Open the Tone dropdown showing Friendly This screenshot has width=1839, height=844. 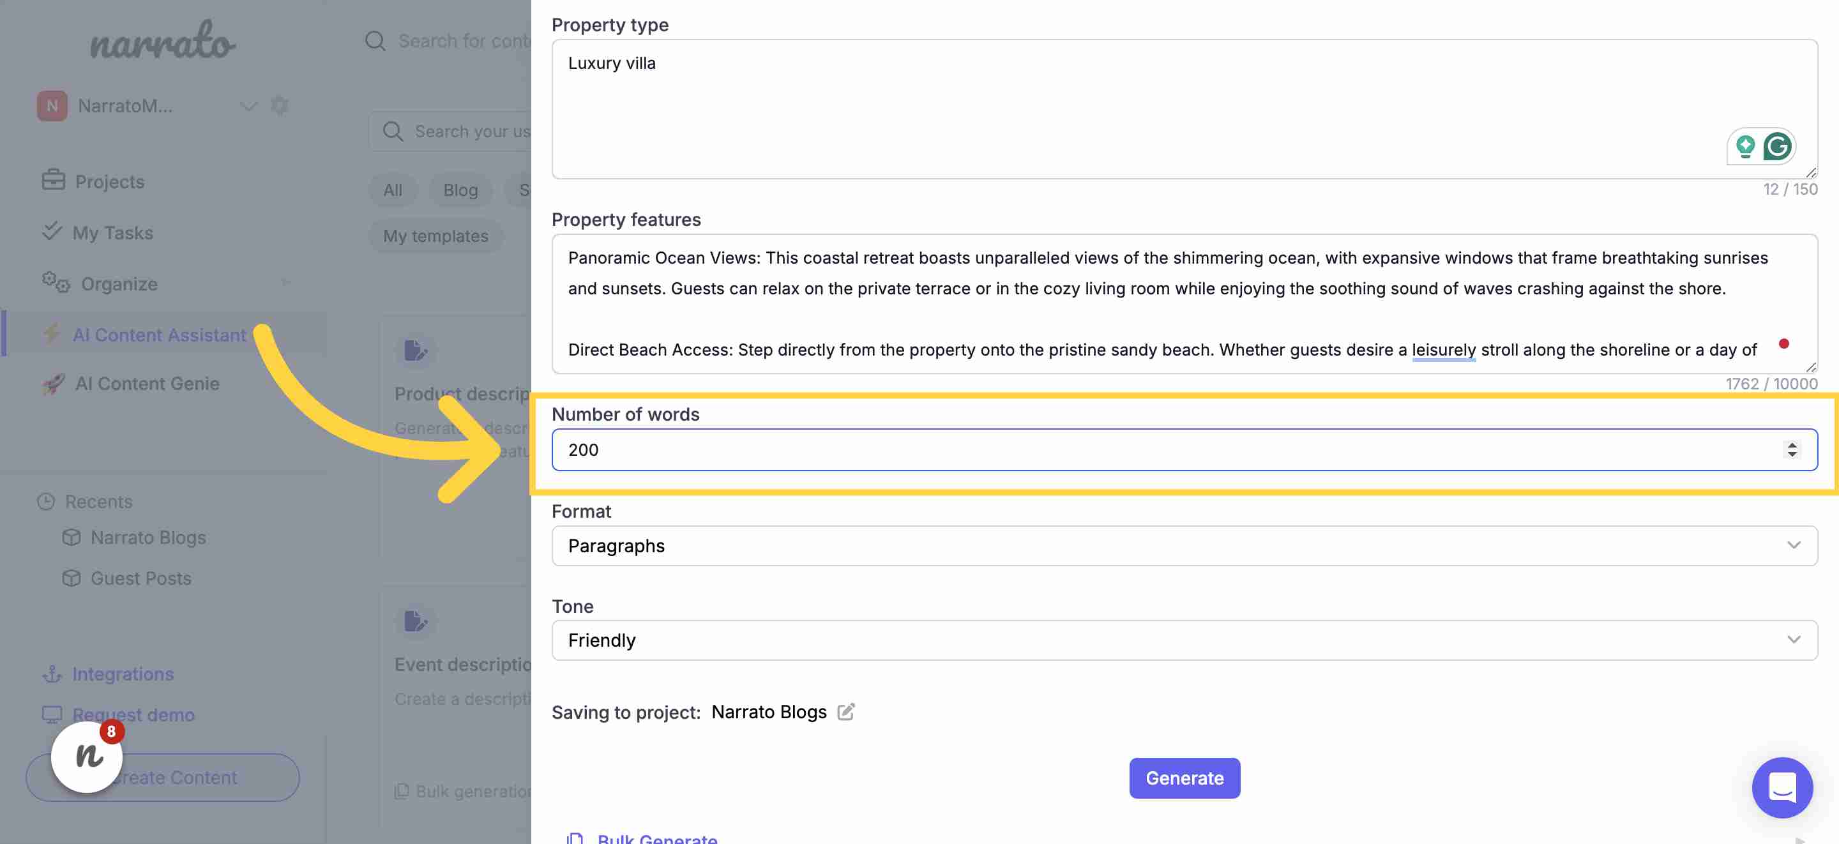tap(1184, 640)
